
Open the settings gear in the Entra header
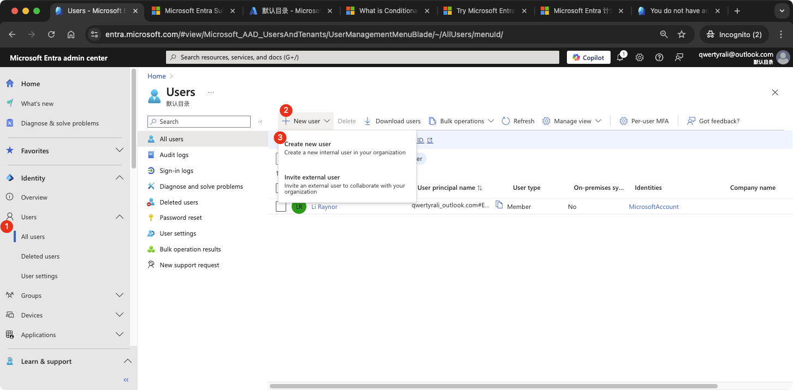tap(640, 57)
